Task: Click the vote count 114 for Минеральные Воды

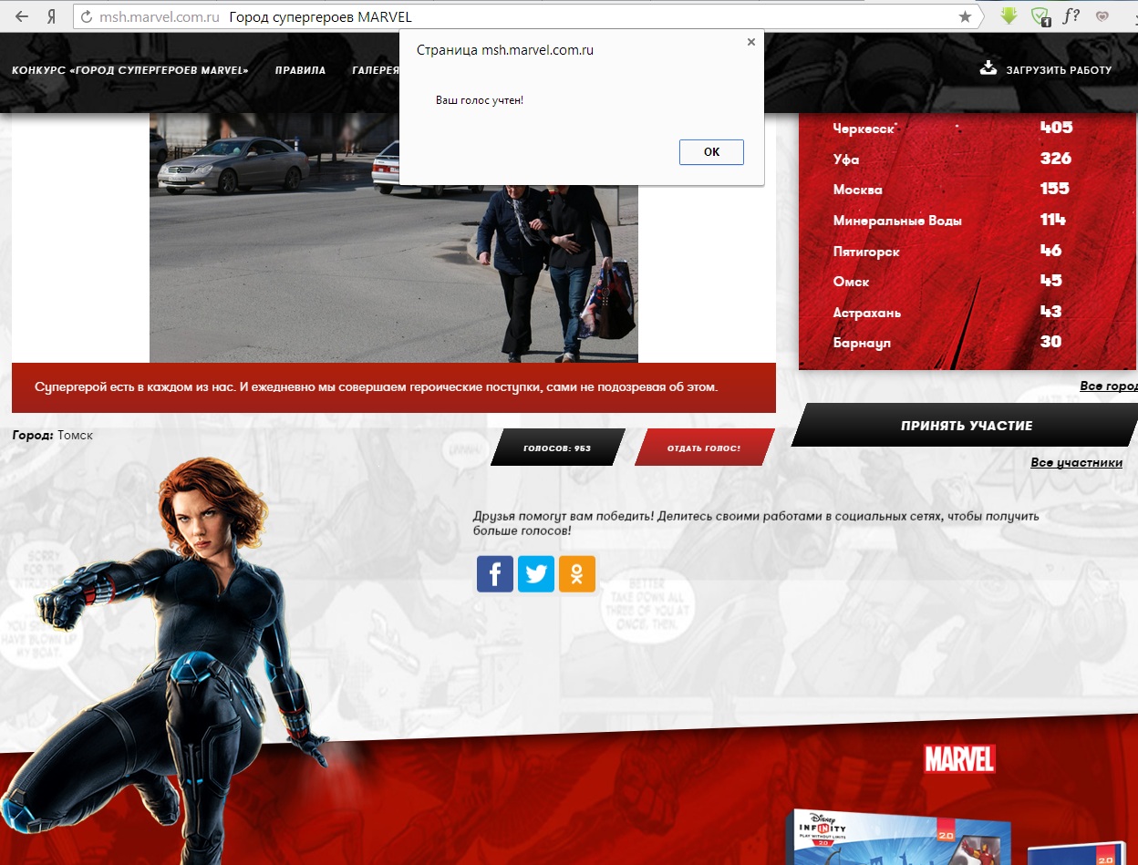Action: [x=1053, y=220]
